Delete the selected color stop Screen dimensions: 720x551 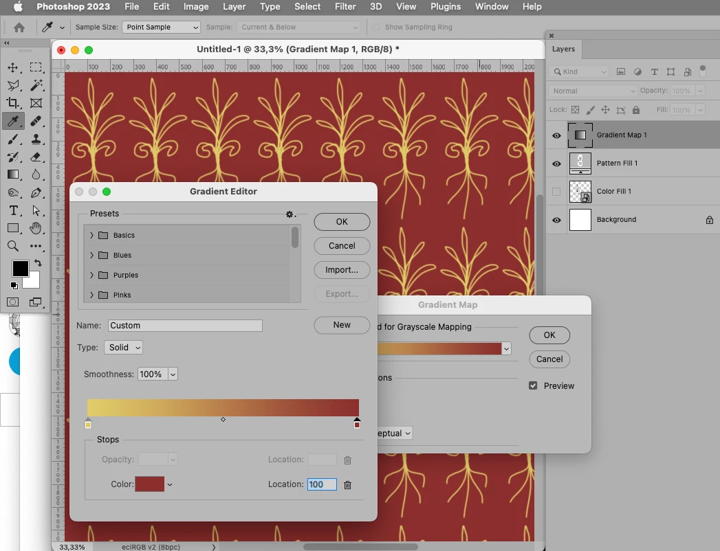(x=347, y=484)
